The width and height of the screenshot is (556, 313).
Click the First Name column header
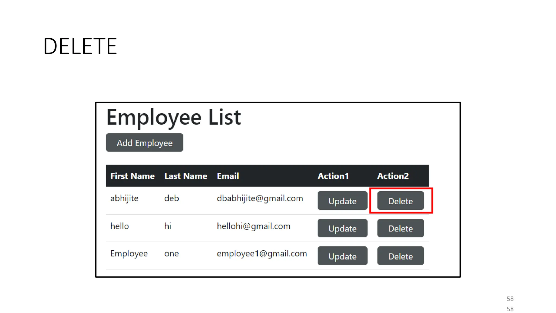tap(132, 176)
